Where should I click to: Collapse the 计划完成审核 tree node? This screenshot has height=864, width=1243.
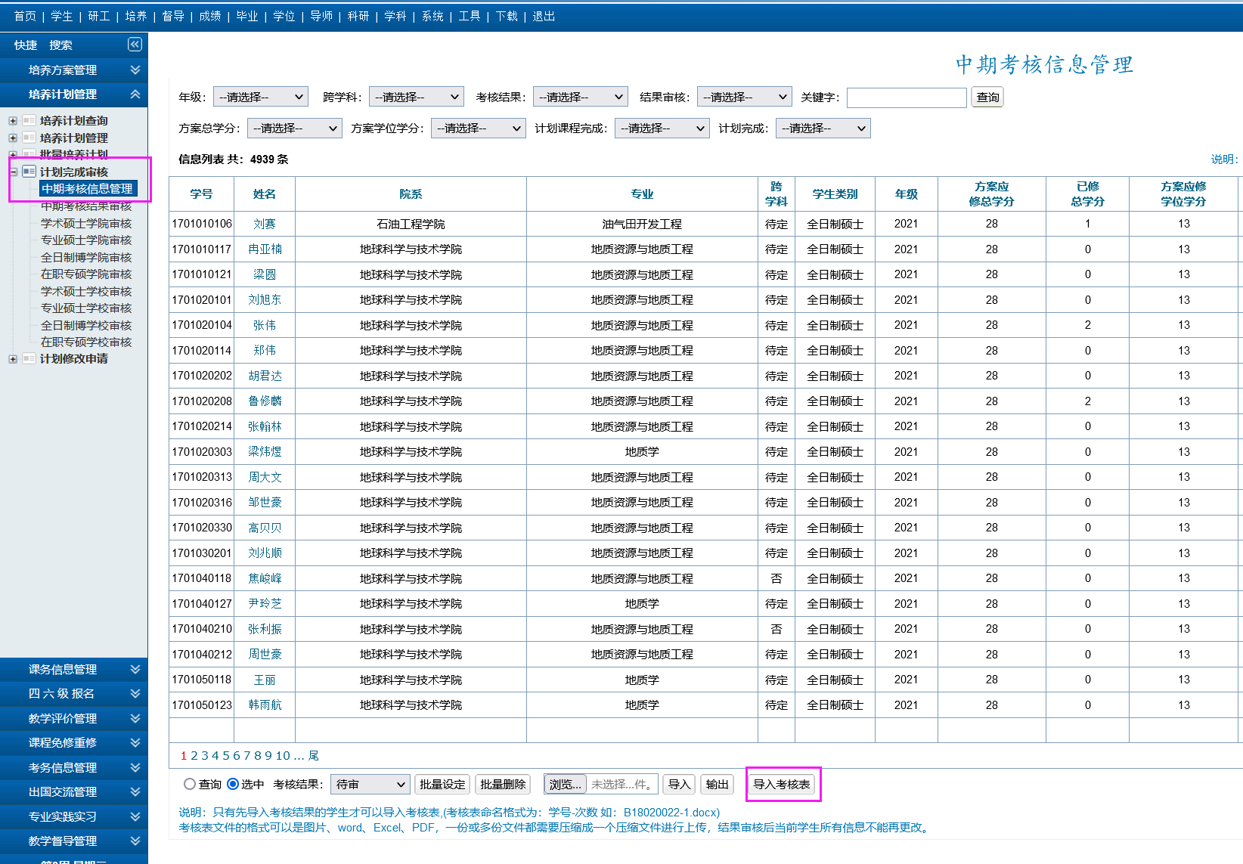tap(13, 172)
